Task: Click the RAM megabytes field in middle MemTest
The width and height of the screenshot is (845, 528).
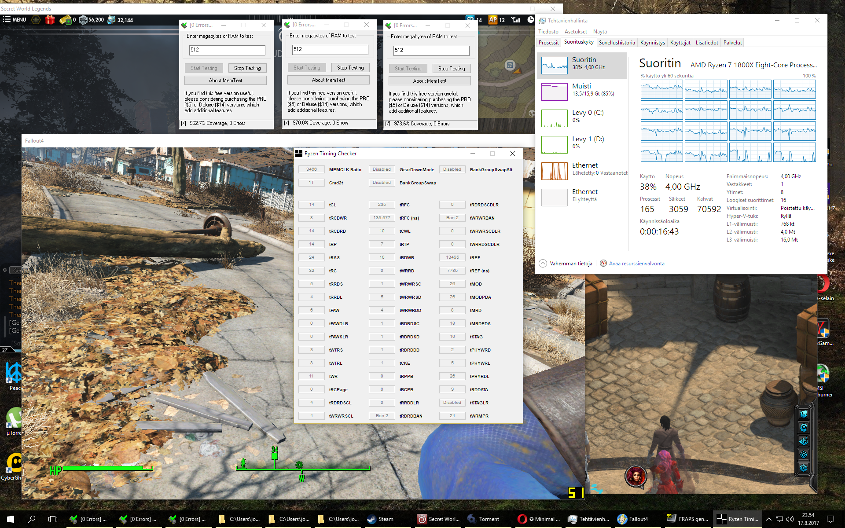Action: tap(330, 49)
